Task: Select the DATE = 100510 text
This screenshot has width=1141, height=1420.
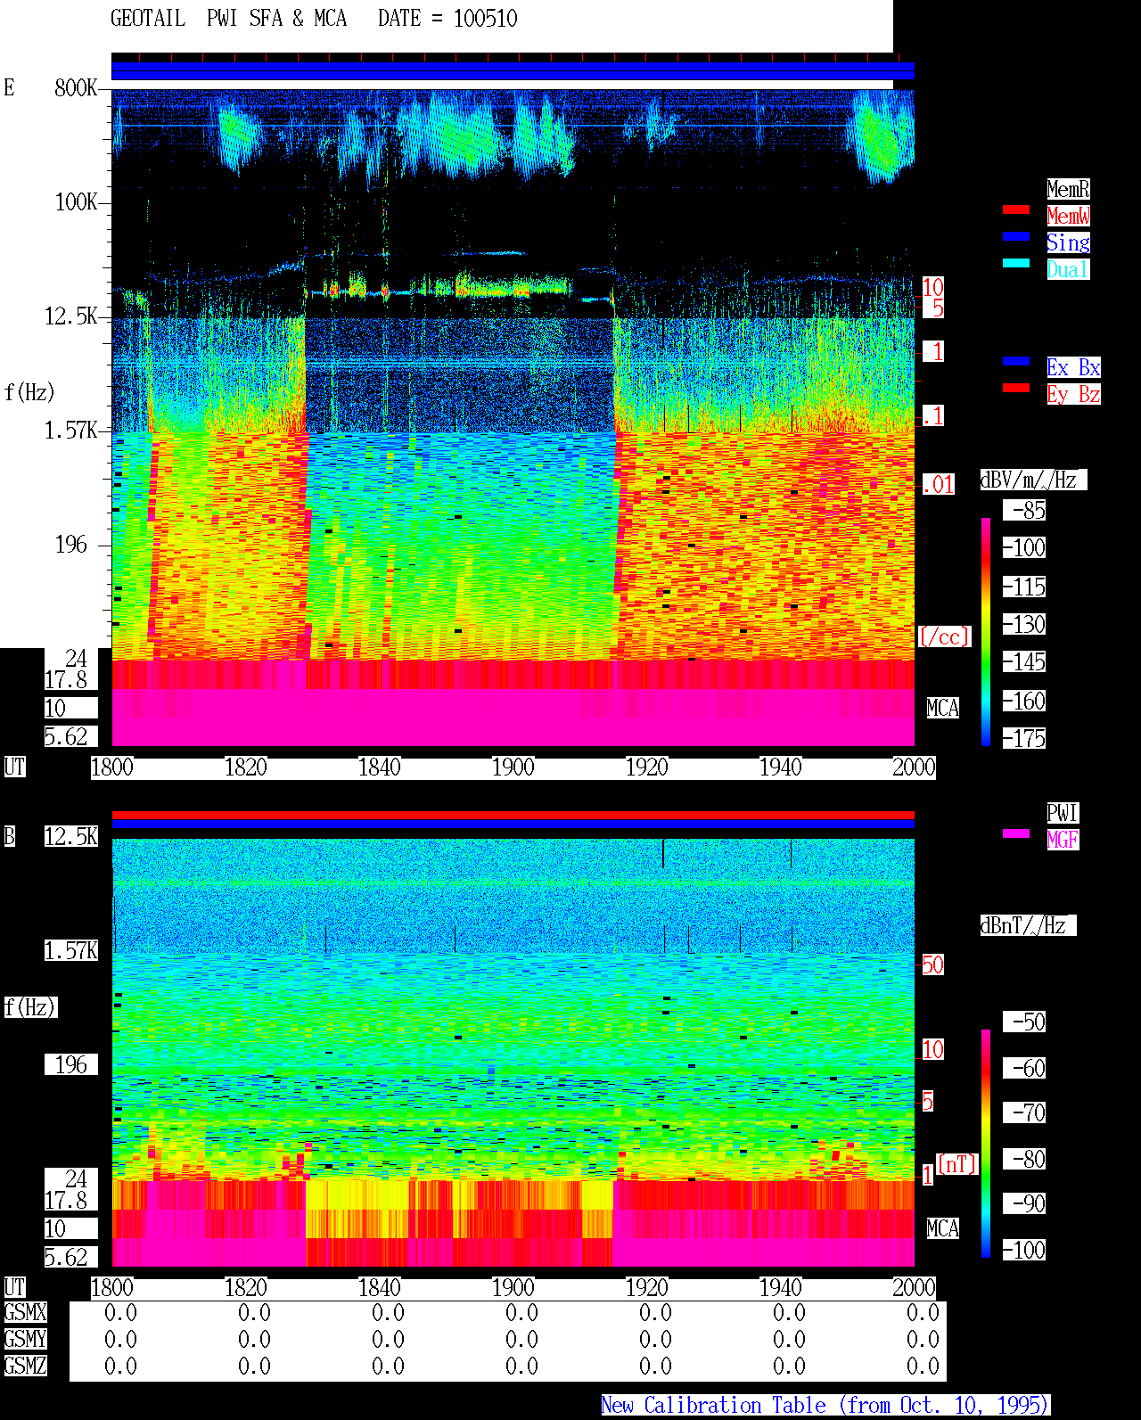Action: (x=447, y=19)
